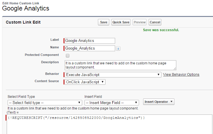213x134 pixels.
Task: Click the 'Custom Link Edit' heading
Action: pos(23,22)
